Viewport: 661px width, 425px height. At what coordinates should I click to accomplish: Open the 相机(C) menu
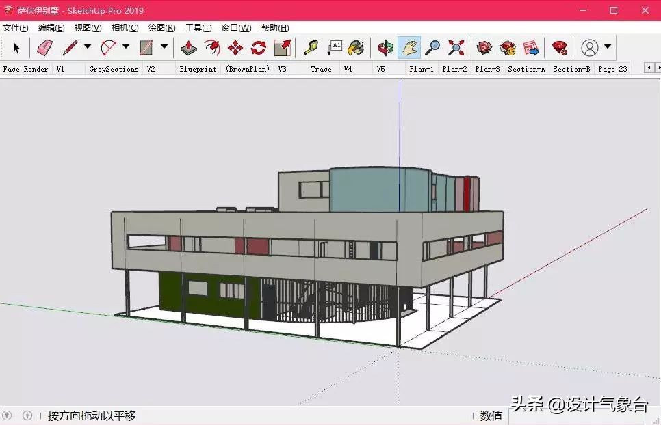[x=125, y=28]
